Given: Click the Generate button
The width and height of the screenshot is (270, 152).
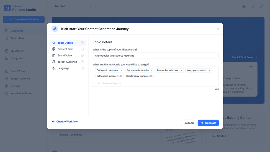Looking at the screenshot, I should click(x=208, y=123).
